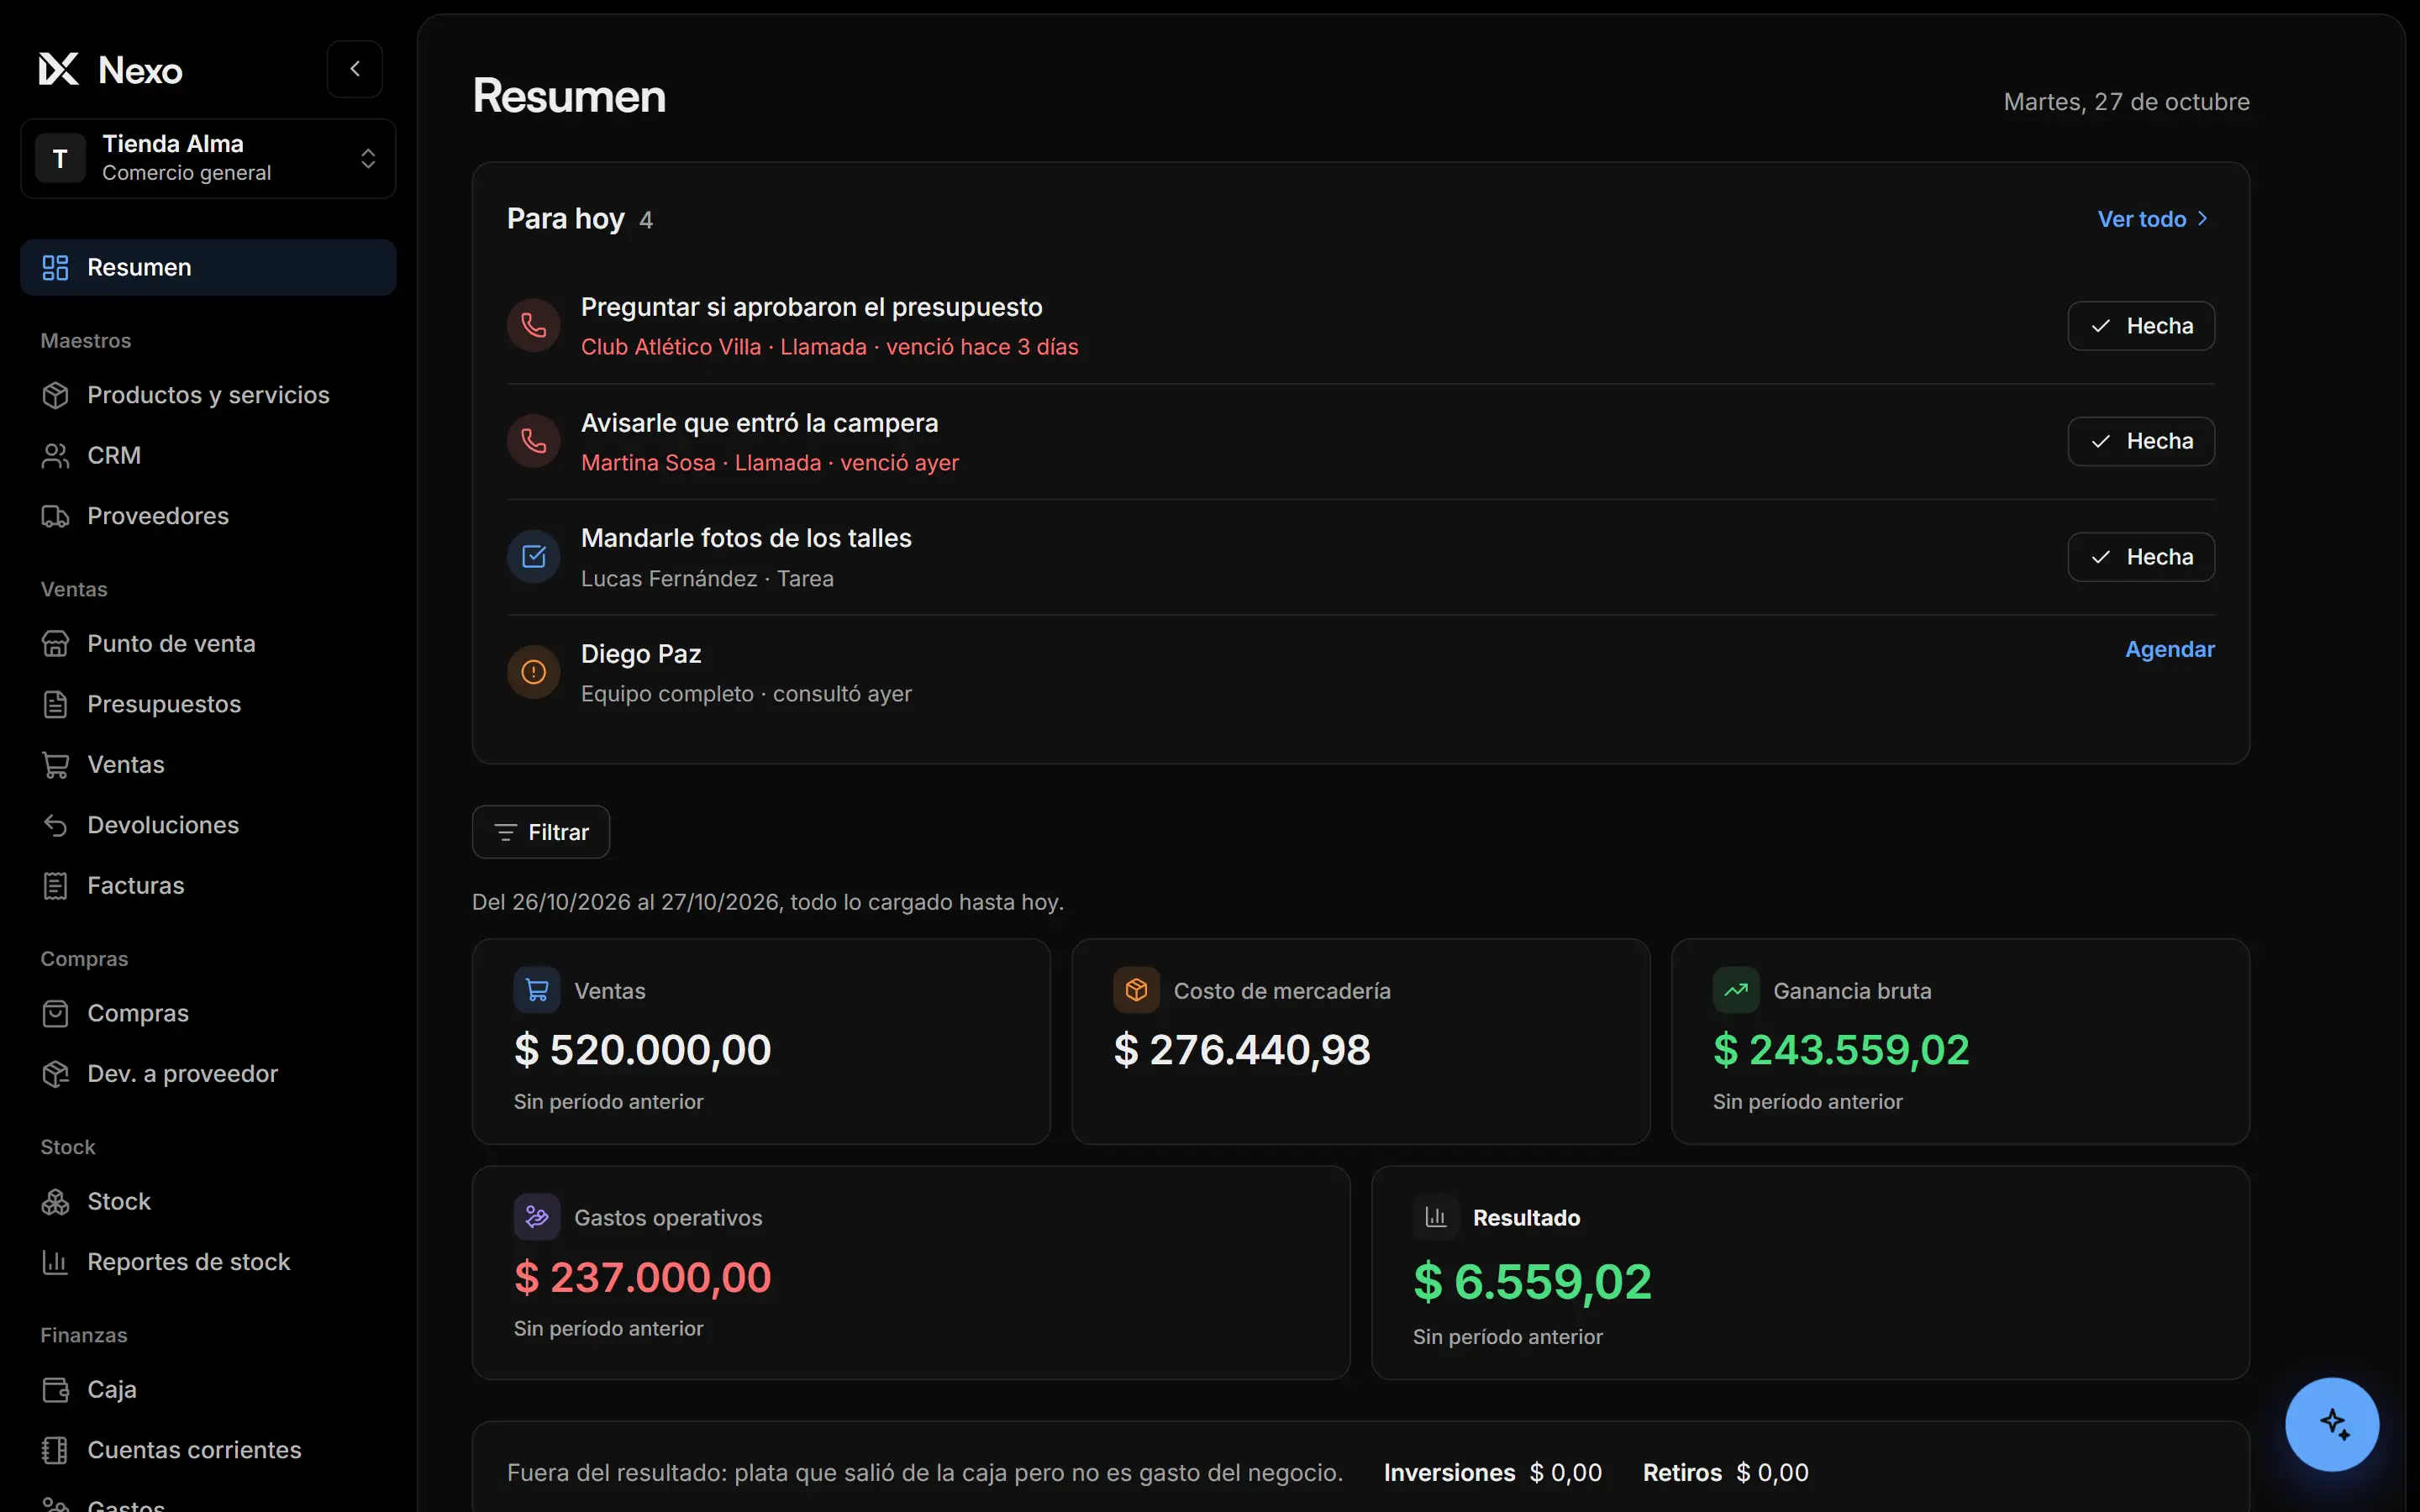Click the Compras bag icon
The image size is (2420, 1512).
point(56,1013)
